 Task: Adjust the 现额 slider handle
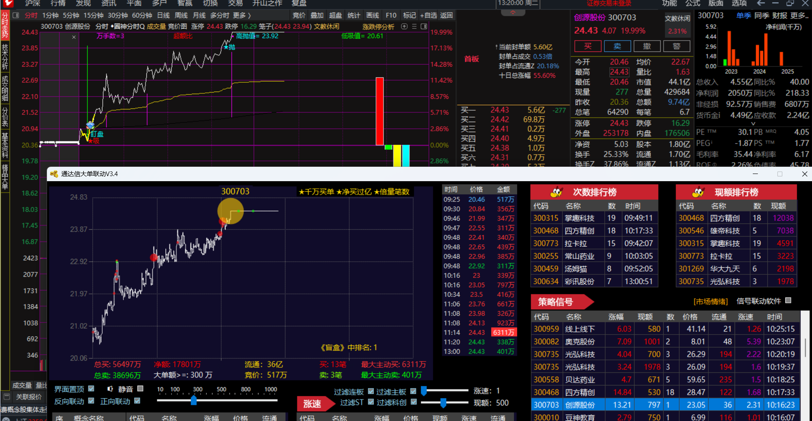pos(443,403)
